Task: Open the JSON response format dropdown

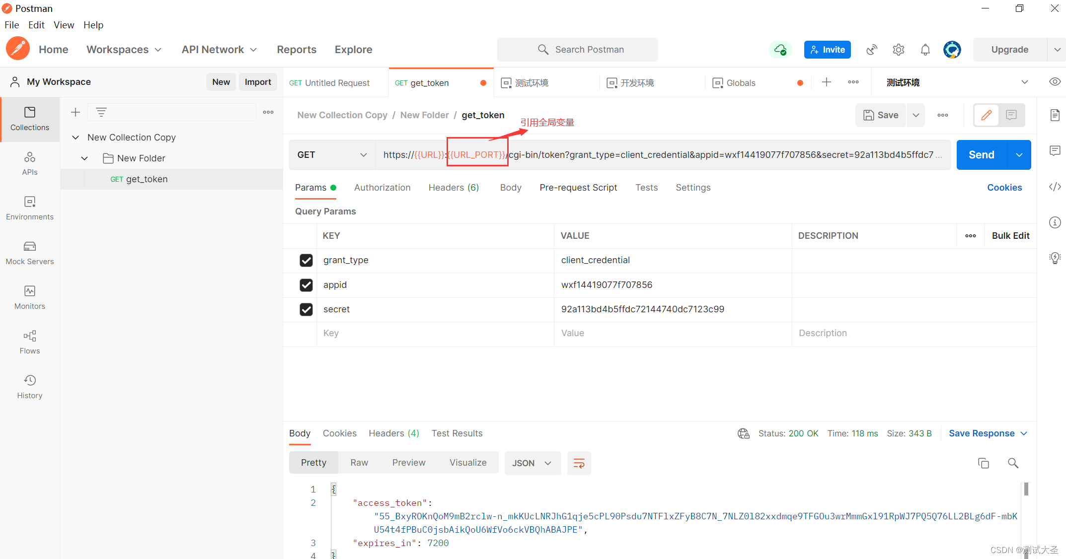Action: point(532,463)
